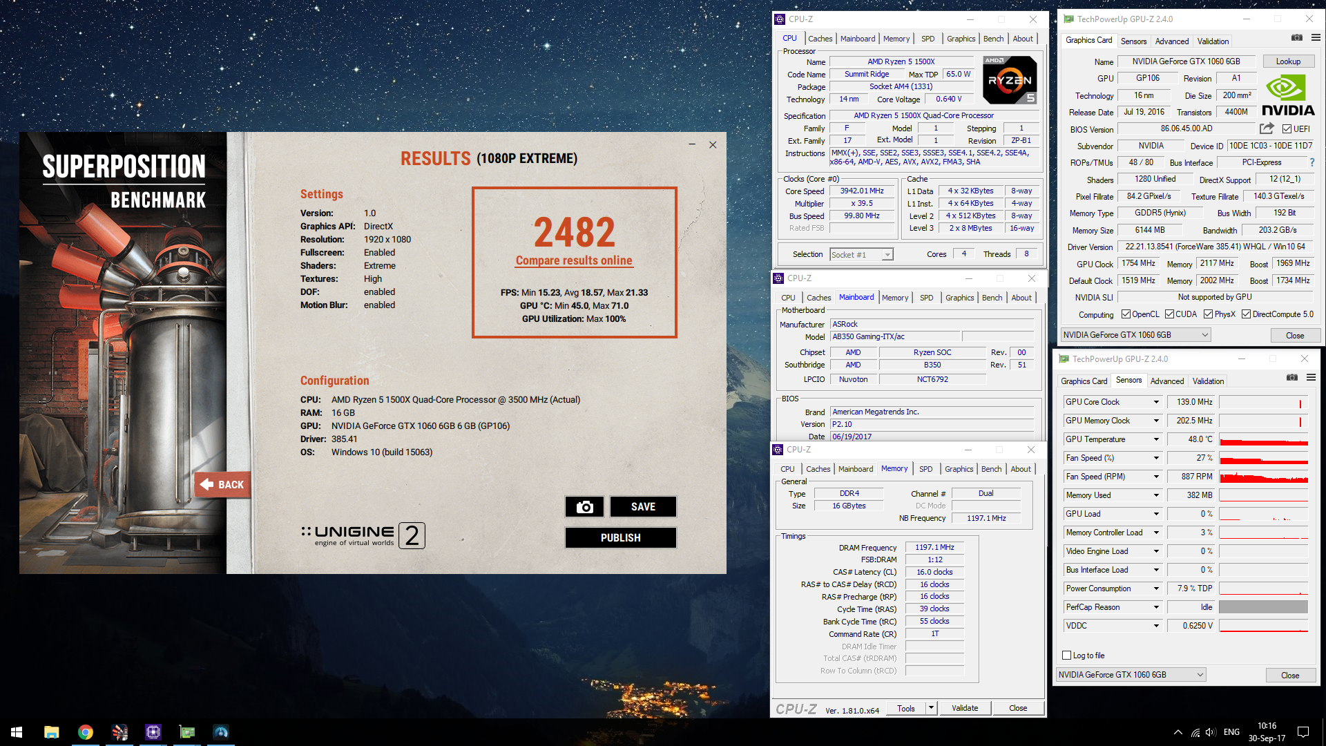
Task: Click the title bar icon of the CPU-Z Mainboard window
Action: [x=778, y=278]
